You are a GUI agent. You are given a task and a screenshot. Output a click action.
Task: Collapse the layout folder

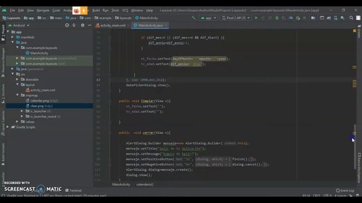18,85
